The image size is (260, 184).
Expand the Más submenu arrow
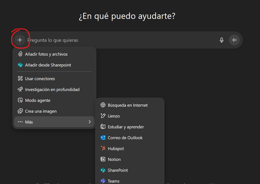[90, 122]
